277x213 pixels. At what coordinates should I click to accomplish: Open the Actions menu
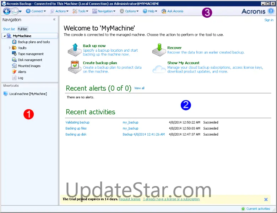pyautogui.click(x=59, y=11)
